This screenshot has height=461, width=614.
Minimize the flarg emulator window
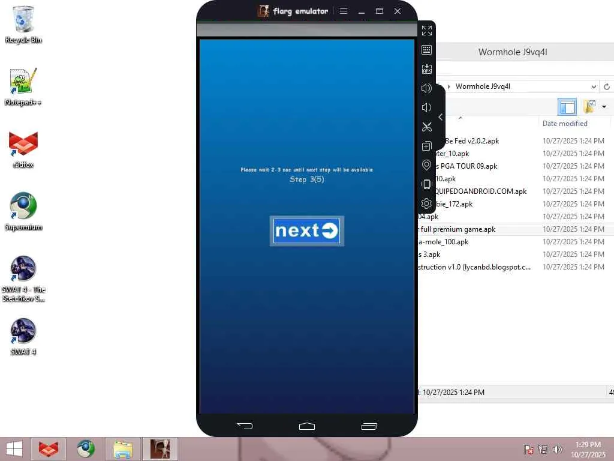362,11
